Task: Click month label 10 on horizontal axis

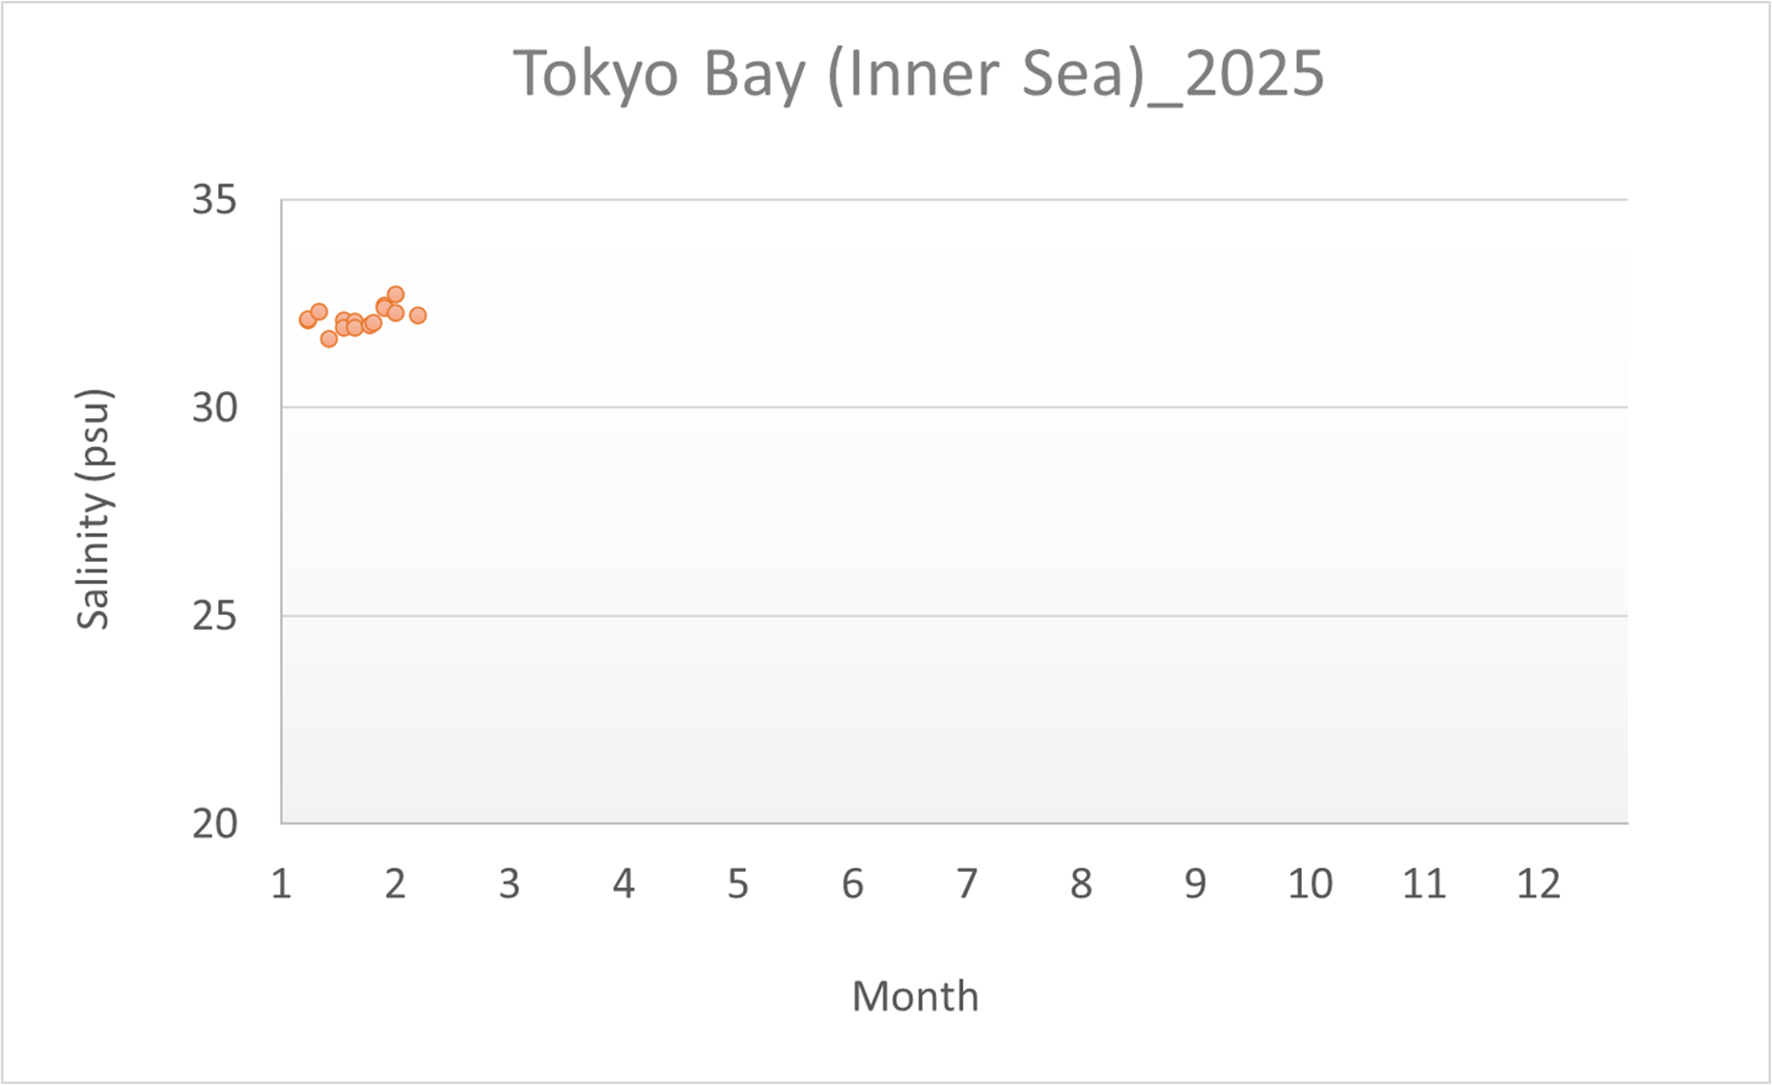Action: coord(1310,883)
